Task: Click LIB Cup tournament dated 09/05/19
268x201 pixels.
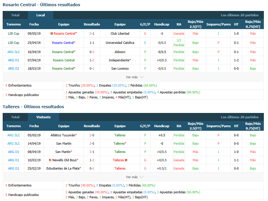Action: click(x=14, y=33)
